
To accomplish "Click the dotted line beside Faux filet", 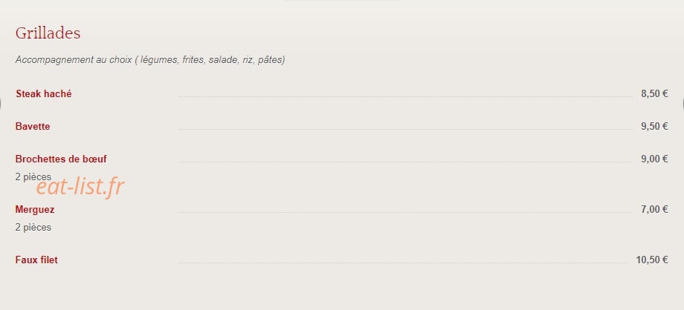I will coord(403,263).
